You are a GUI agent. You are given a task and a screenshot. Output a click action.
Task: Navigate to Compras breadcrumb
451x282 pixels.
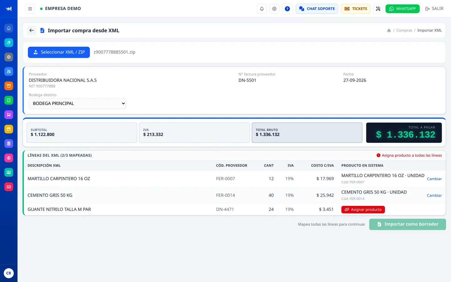pos(404,30)
